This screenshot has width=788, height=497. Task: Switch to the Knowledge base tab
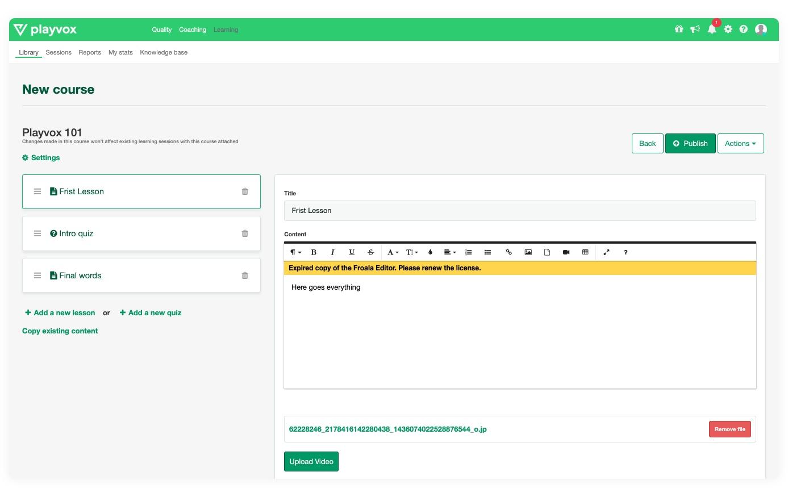coord(164,52)
